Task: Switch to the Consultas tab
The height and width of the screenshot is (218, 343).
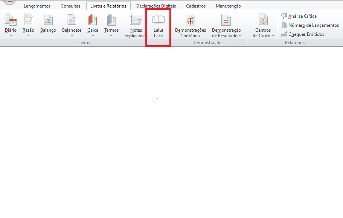Action: pyautogui.click(x=70, y=6)
